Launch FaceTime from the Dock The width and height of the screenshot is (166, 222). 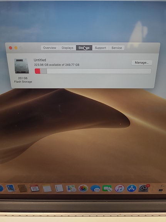click(107, 188)
